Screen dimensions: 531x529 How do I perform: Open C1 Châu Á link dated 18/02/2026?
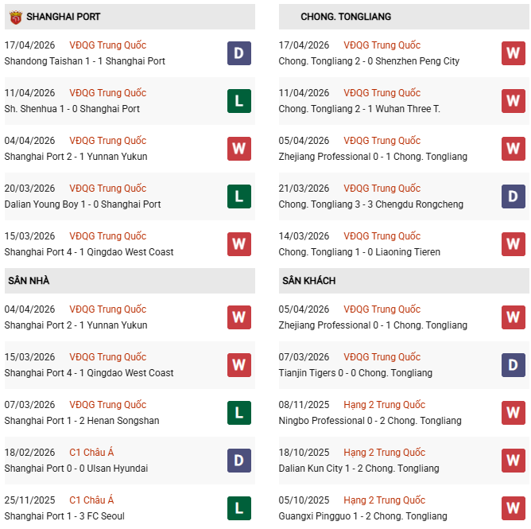click(91, 453)
